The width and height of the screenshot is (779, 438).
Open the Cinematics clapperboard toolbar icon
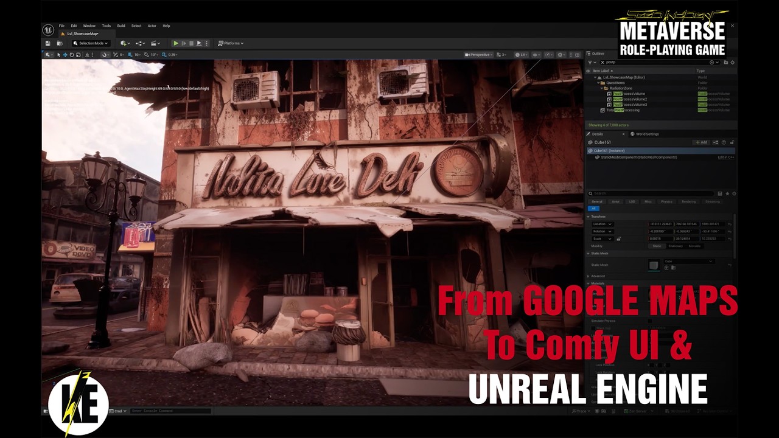click(x=155, y=43)
